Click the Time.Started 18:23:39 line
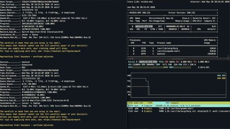 30,5
